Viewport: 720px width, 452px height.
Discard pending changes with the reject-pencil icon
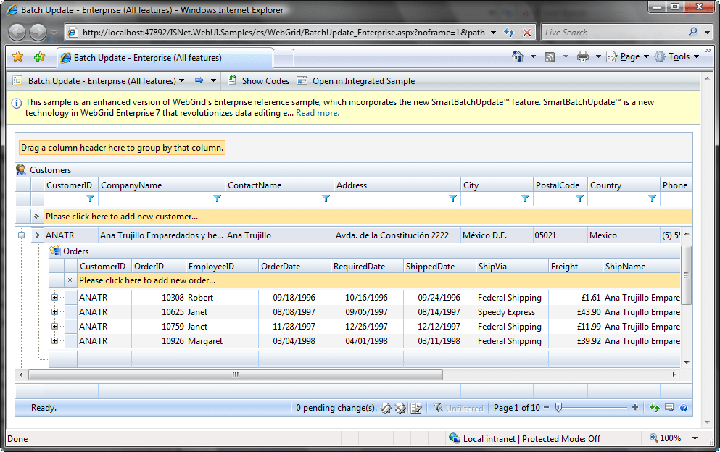coord(400,407)
